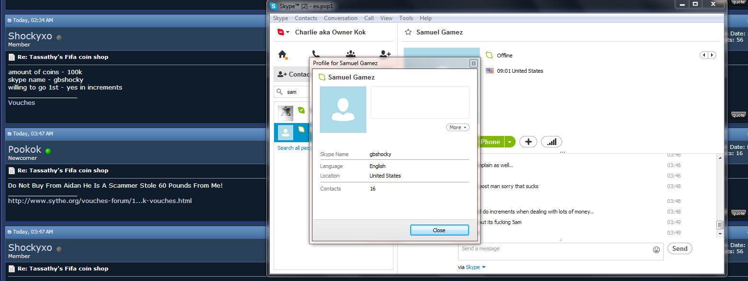This screenshot has height=281, width=748.
Task: Click the search magnifier icon in Skype contacts
Action: point(279,91)
